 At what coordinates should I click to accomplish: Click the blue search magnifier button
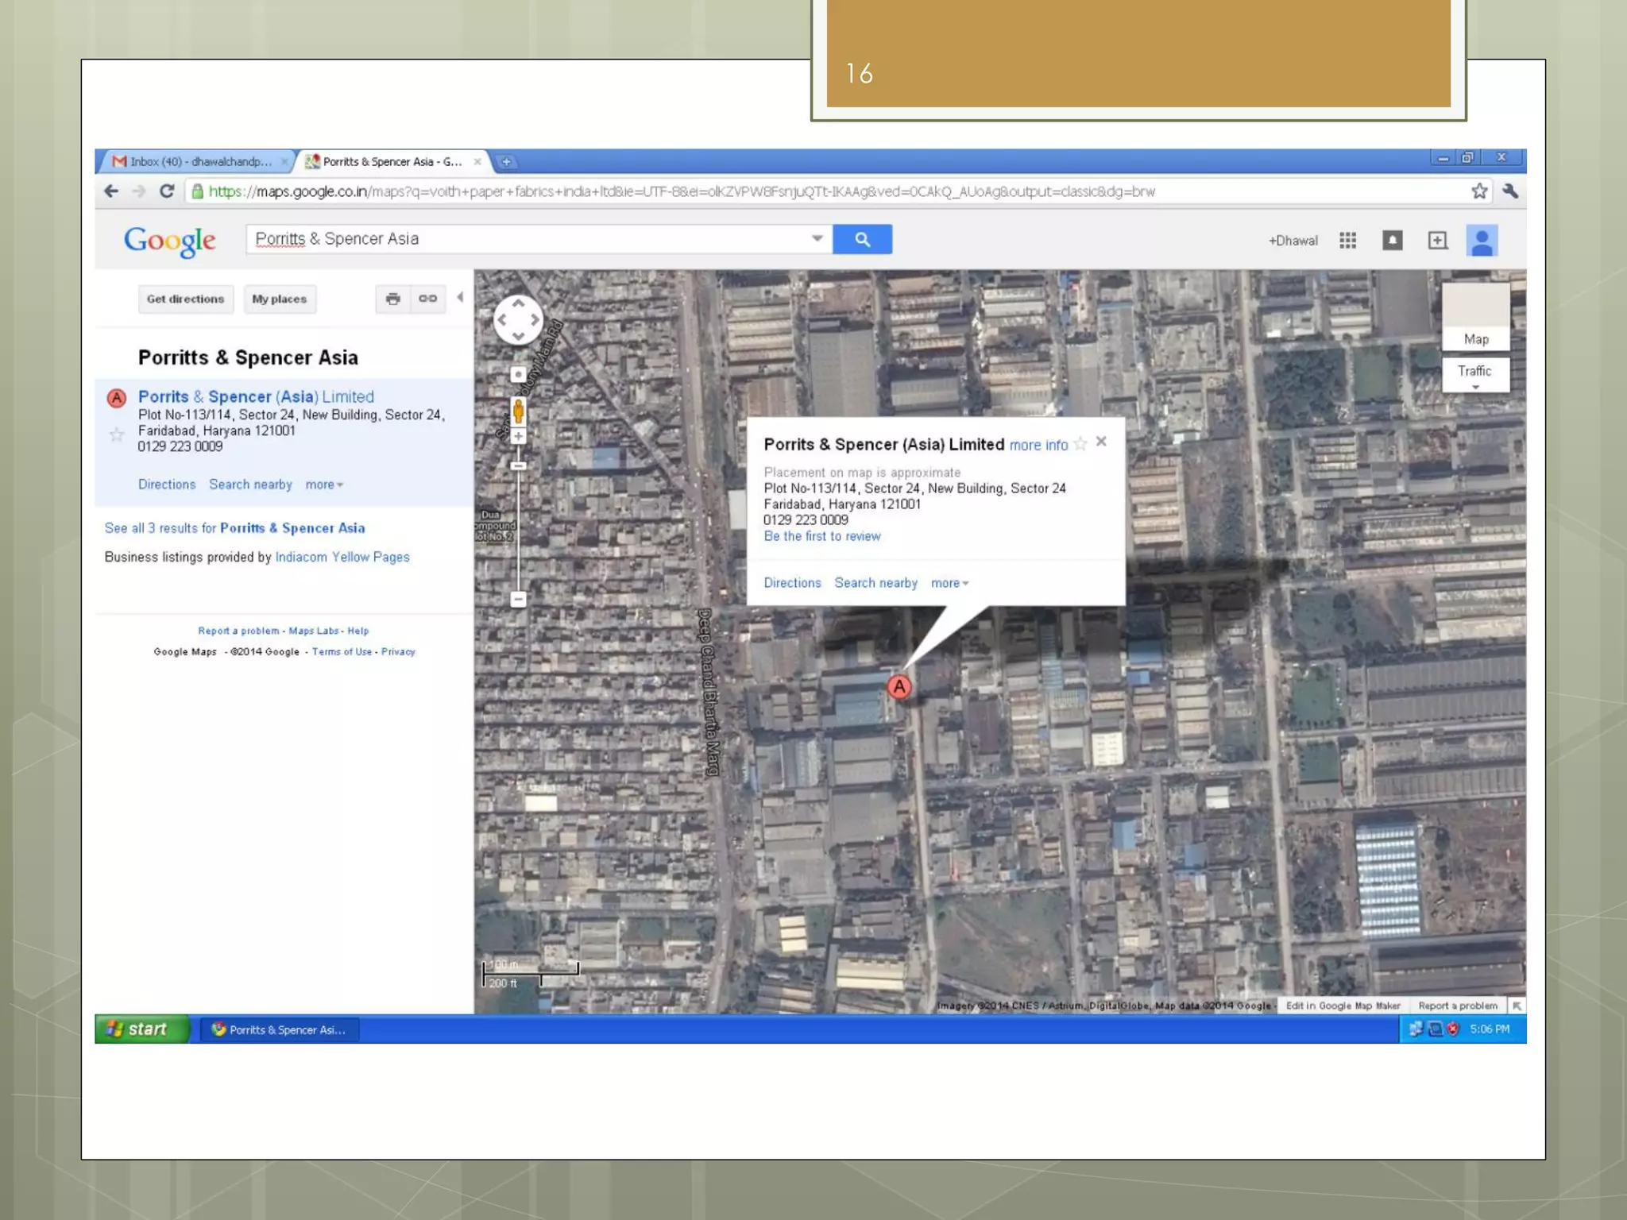862,239
